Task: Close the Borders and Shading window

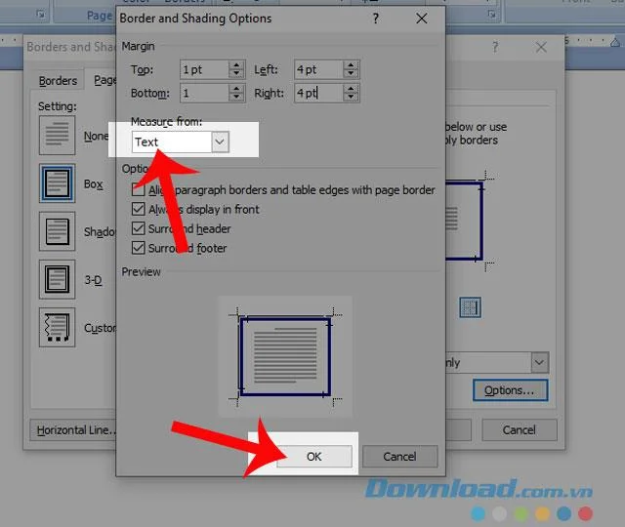Action: tap(541, 48)
